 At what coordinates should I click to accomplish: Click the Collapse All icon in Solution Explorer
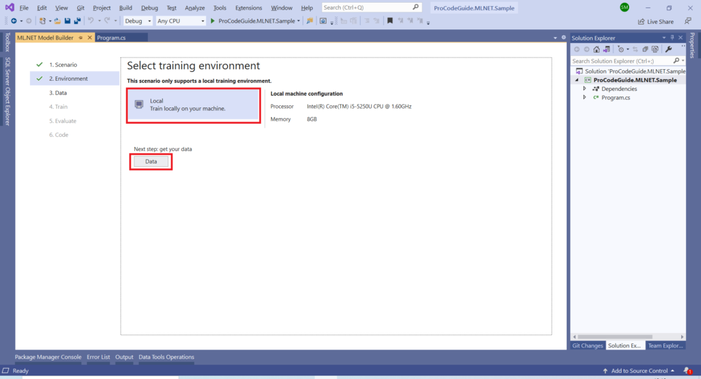click(x=645, y=50)
